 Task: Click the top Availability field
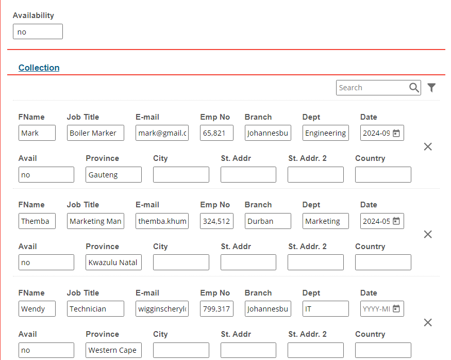click(38, 31)
